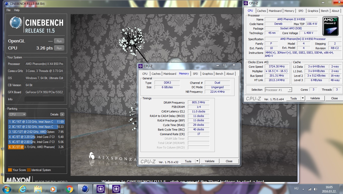Image resolution: width=343 pixels, height=194 pixels.
Task: Select ranking row 4C/8T @ 3.20 GHz
Action: tap(36, 137)
